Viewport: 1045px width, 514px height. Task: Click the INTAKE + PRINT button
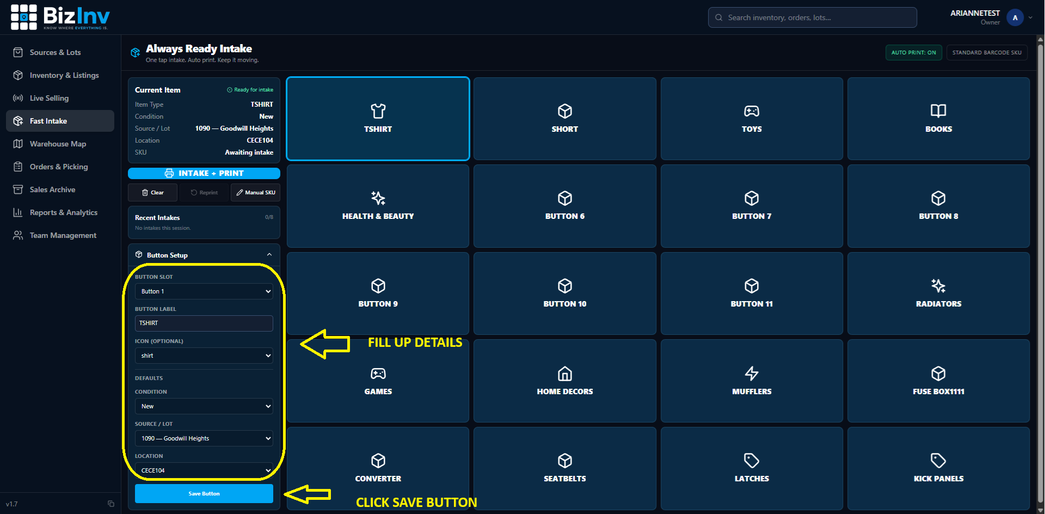[204, 173]
